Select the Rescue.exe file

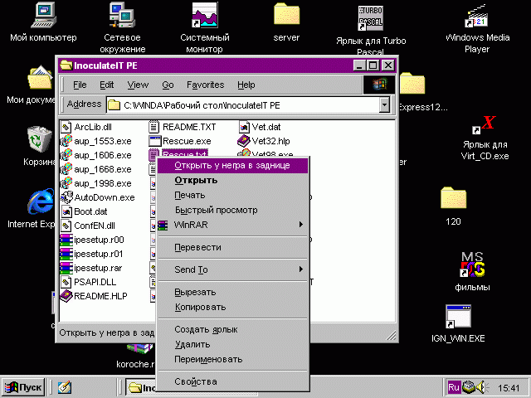tap(180, 141)
